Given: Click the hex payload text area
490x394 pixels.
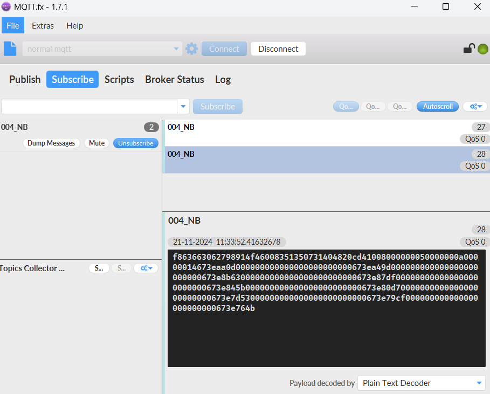Looking at the screenshot, I should coord(326,308).
